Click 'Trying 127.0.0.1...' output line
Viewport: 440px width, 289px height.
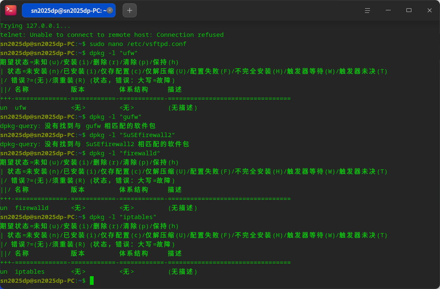35,26
